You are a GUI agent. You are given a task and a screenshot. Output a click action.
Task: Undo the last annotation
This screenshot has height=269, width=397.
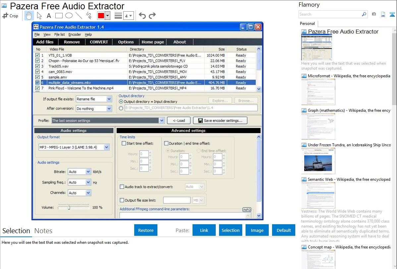tap(142, 16)
